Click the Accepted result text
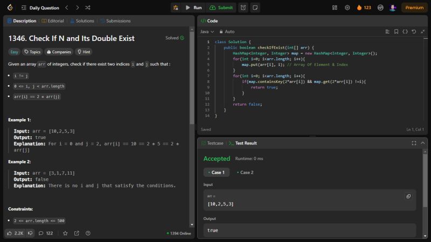Screen dimensions: 431x242 coord(217,158)
